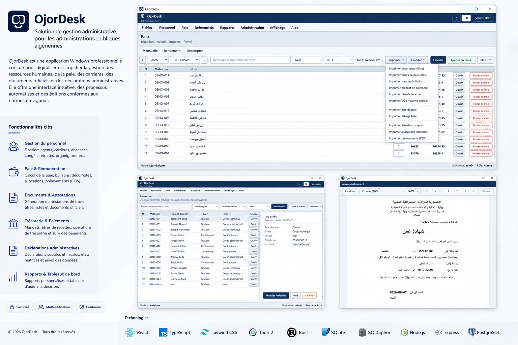Click the Gestion du personnel people icon
518x345 pixels.
pyautogui.click(x=13, y=146)
